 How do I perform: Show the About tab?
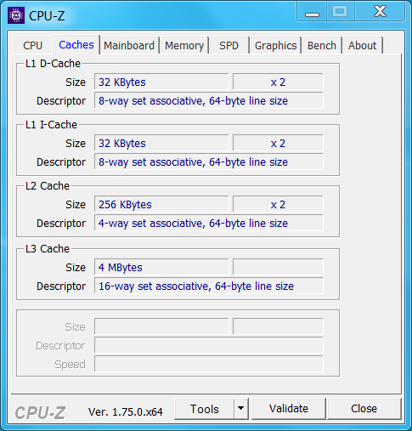tap(363, 45)
